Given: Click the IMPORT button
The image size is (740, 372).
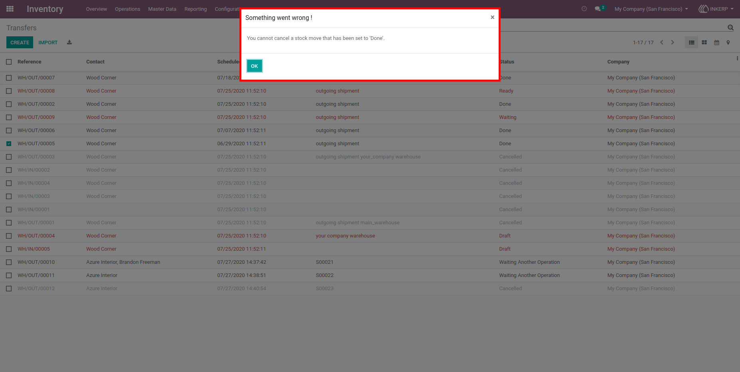Looking at the screenshot, I should [48, 42].
